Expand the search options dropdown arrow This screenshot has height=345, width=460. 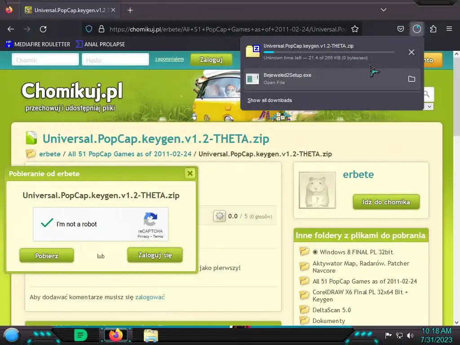[429, 106]
